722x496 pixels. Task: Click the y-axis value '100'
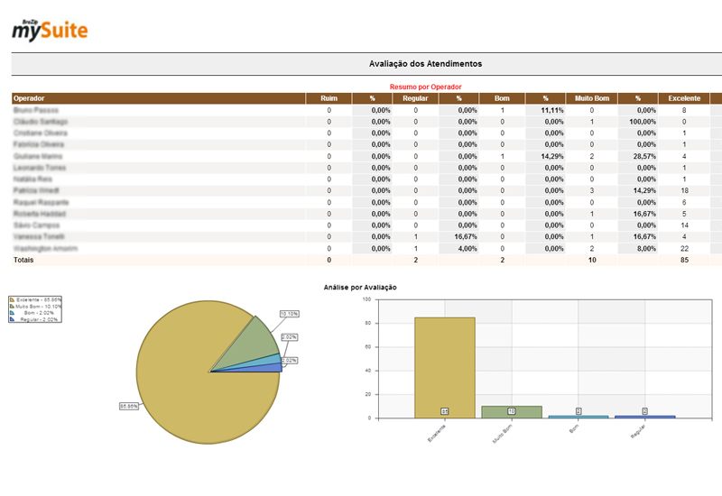366,299
